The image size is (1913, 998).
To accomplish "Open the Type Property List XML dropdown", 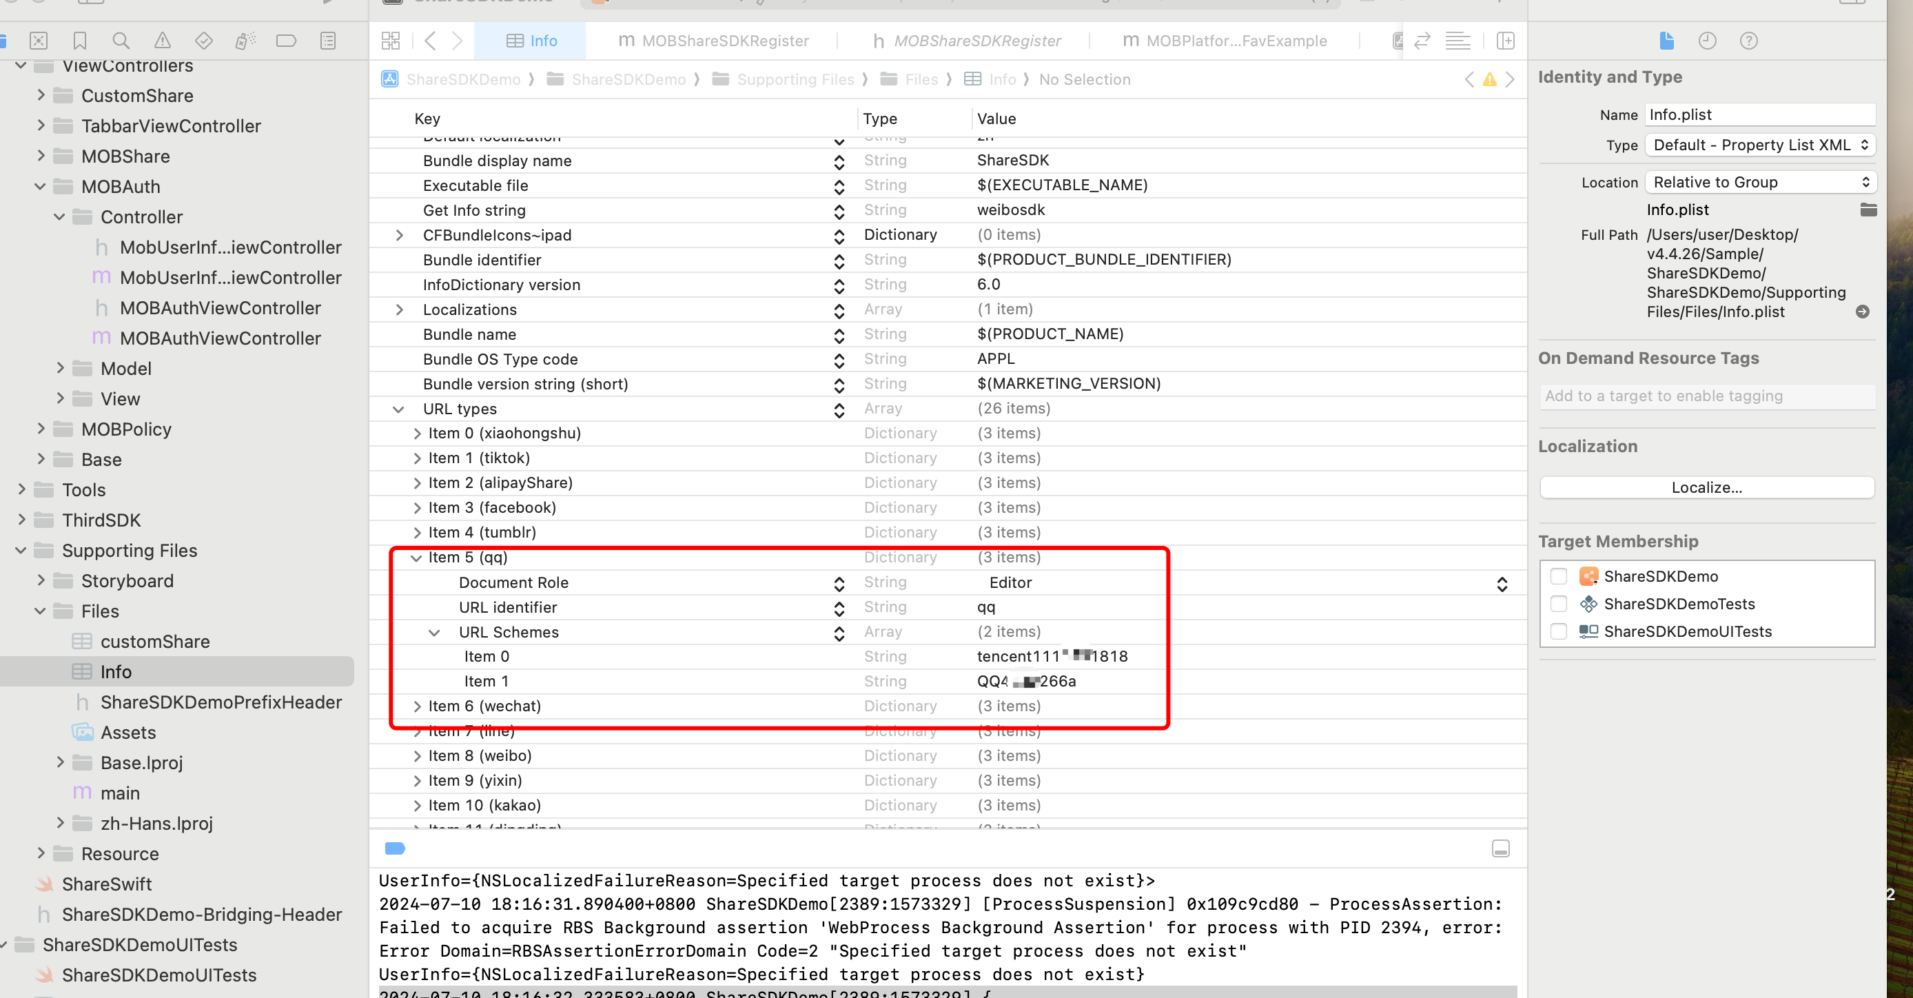I will (1759, 145).
